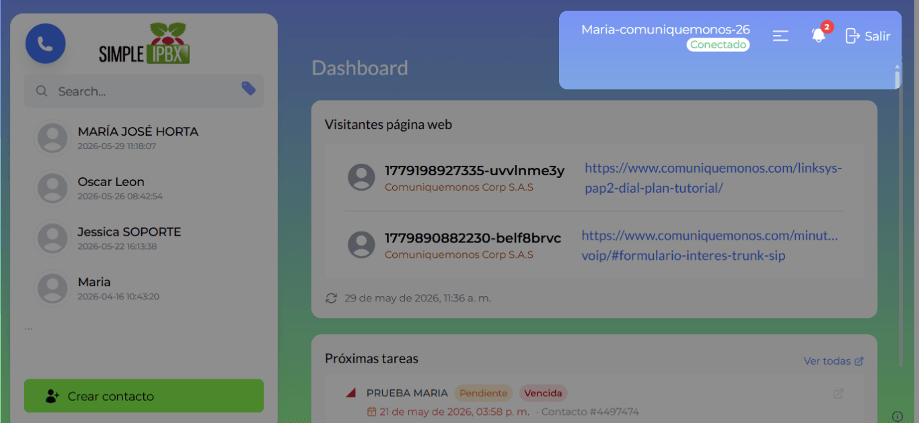Click the Pendiente status badge

pyautogui.click(x=483, y=393)
